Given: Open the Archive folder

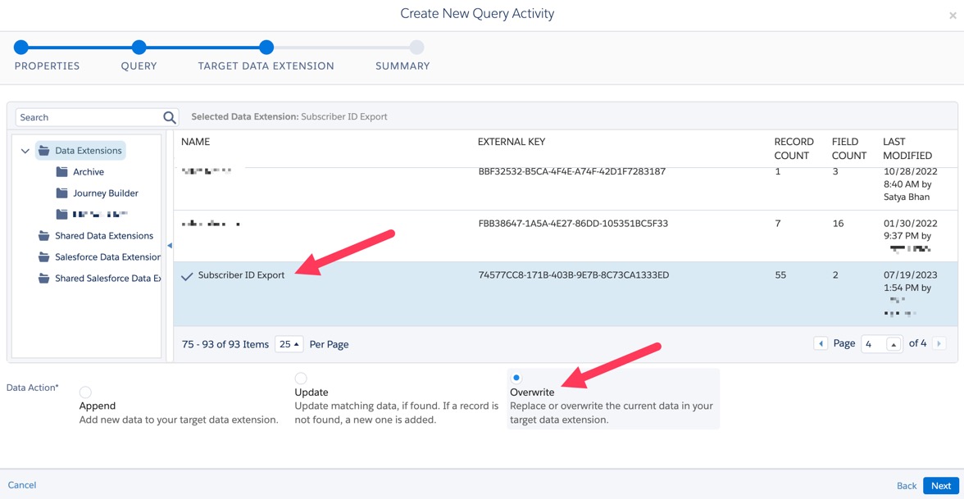Looking at the screenshot, I should click(90, 171).
